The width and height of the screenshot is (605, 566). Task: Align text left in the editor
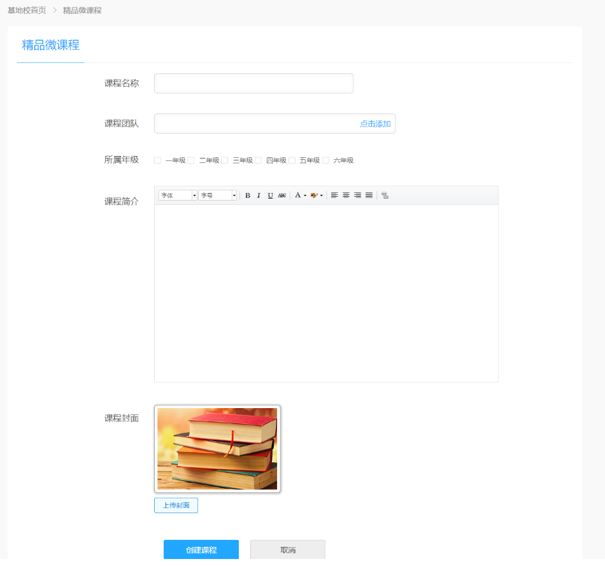(x=334, y=195)
